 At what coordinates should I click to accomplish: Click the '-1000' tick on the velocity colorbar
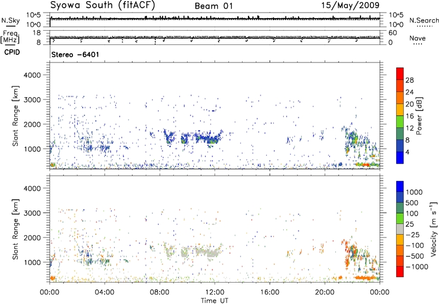[x=417, y=267]
